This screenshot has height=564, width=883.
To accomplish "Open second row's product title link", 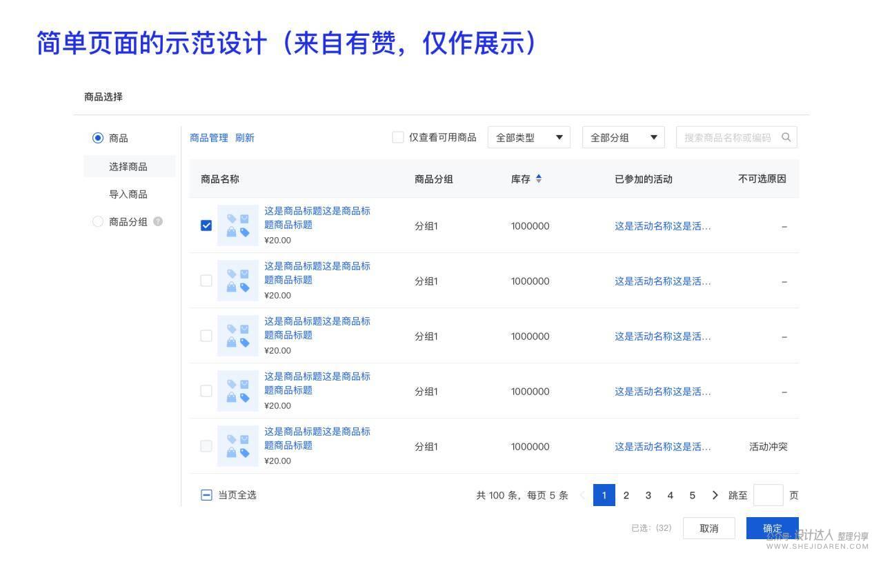I will (317, 273).
